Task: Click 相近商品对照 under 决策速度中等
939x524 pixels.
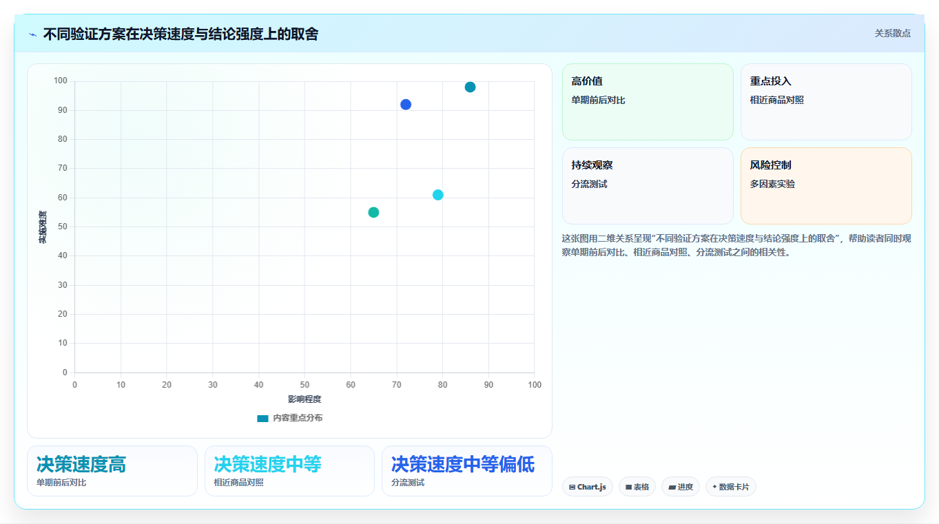Action: coord(238,483)
